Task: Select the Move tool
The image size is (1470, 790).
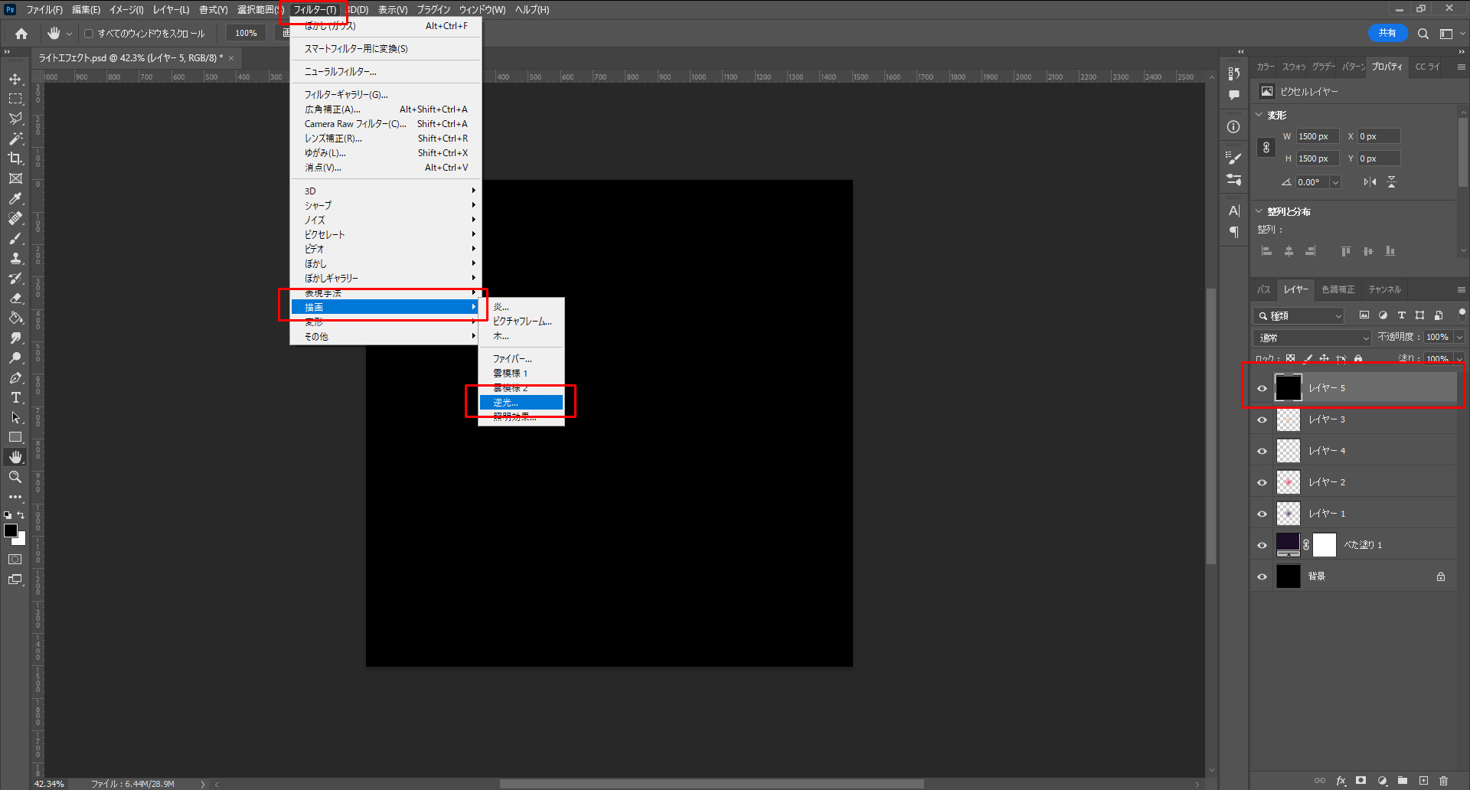Action: tap(15, 79)
